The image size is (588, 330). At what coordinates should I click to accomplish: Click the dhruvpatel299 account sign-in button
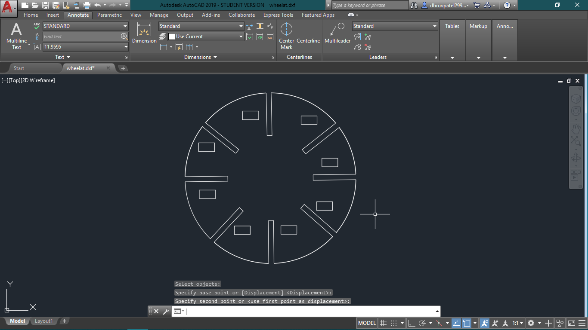click(445, 5)
